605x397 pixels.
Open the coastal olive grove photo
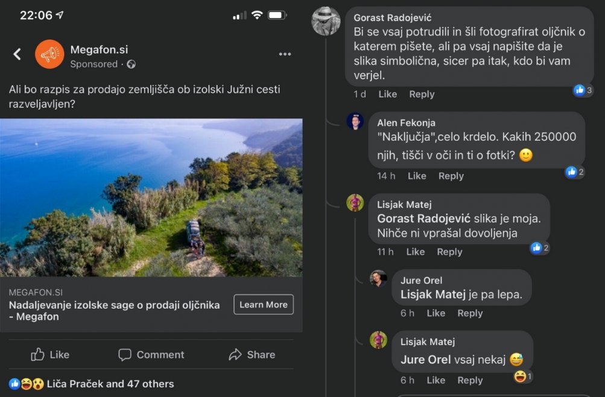point(151,197)
